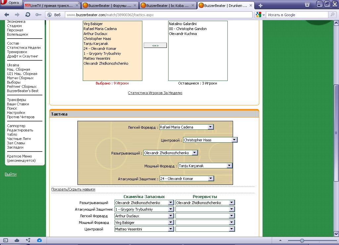This screenshot has width=339, height=245.
Task: Open the Состав sidebar link
Action: [x=13, y=43]
